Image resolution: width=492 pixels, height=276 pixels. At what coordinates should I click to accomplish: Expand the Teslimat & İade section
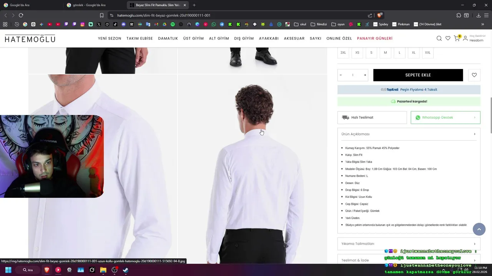[x=409, y=260]
